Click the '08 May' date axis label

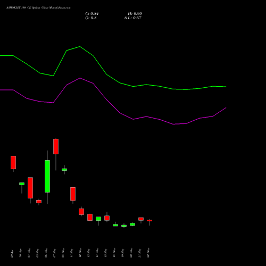pos(63,253)
